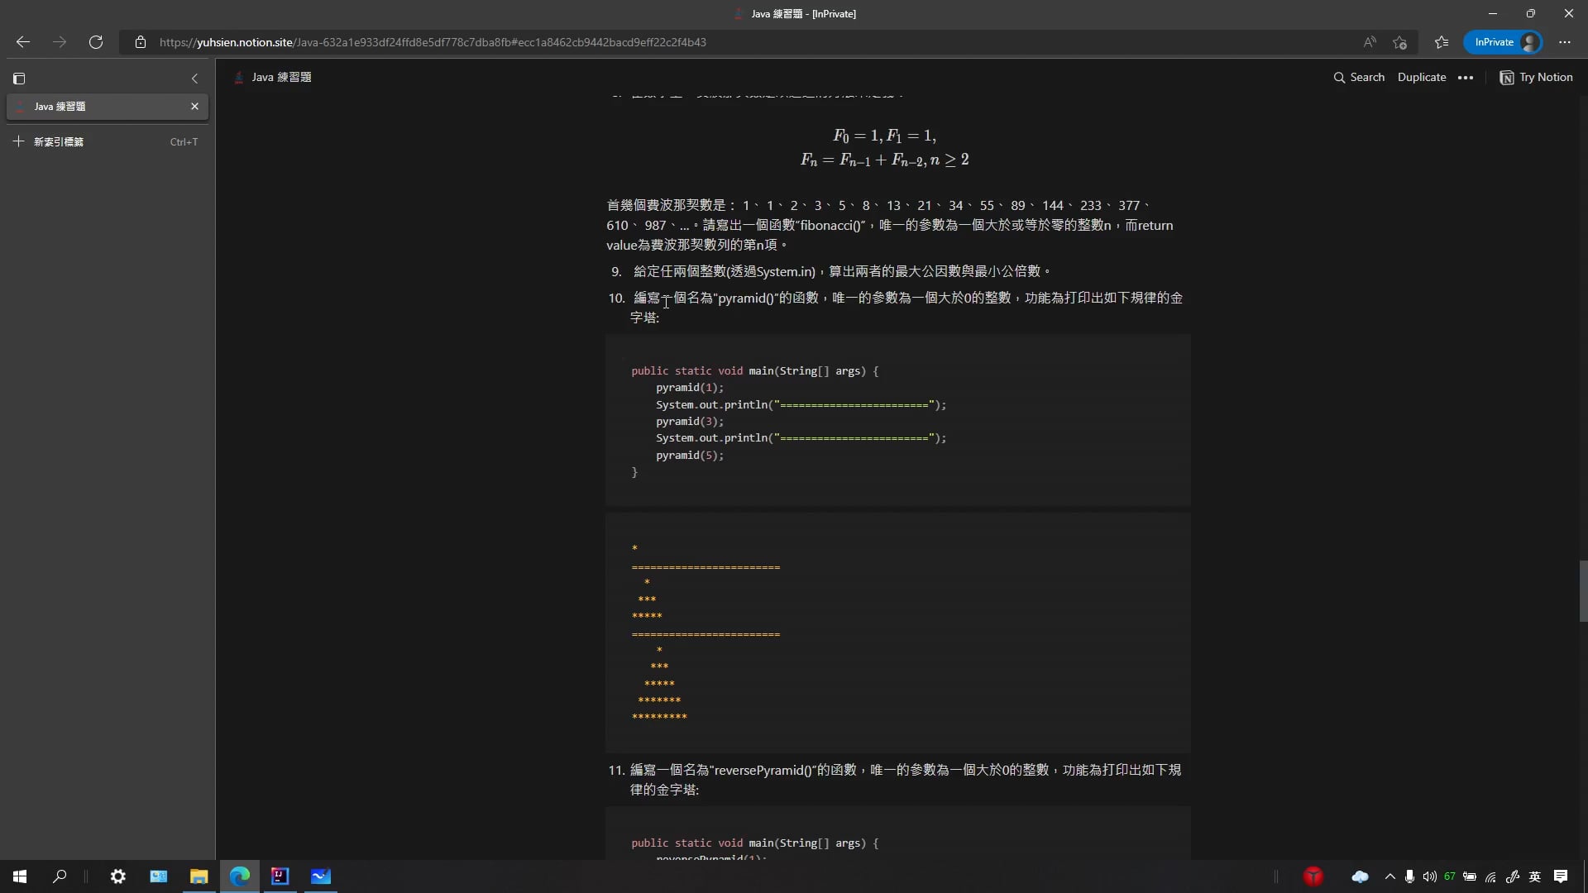
Task: Click the site security lock icon in the address bar
Action: pos(141,42)
